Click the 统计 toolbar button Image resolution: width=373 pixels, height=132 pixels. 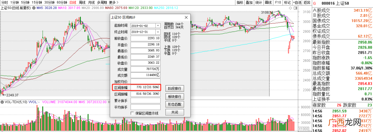[x=259, y=3]
